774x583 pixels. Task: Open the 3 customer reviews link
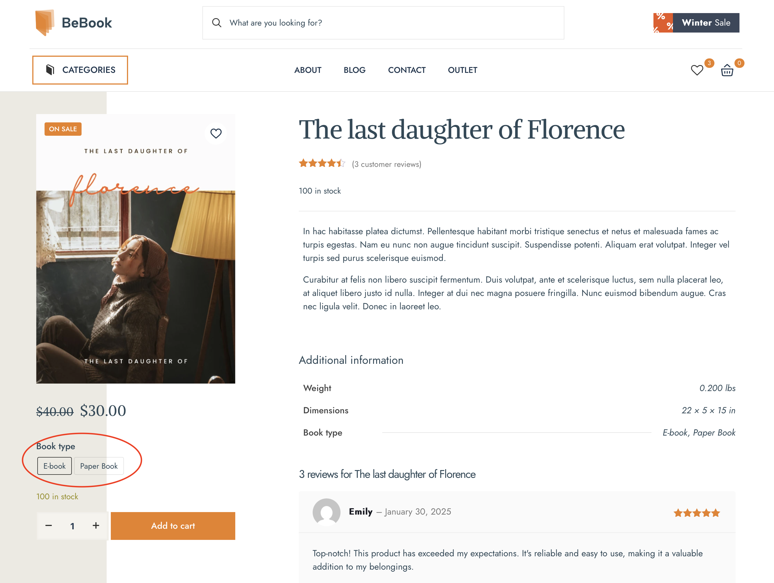[x=386, y=164]
